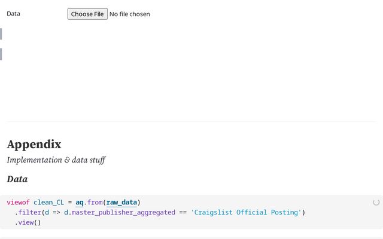Click the bold aq reference in the code
Image resolution: width=383 pixels, height=239 pixels.
pos(80,203)
